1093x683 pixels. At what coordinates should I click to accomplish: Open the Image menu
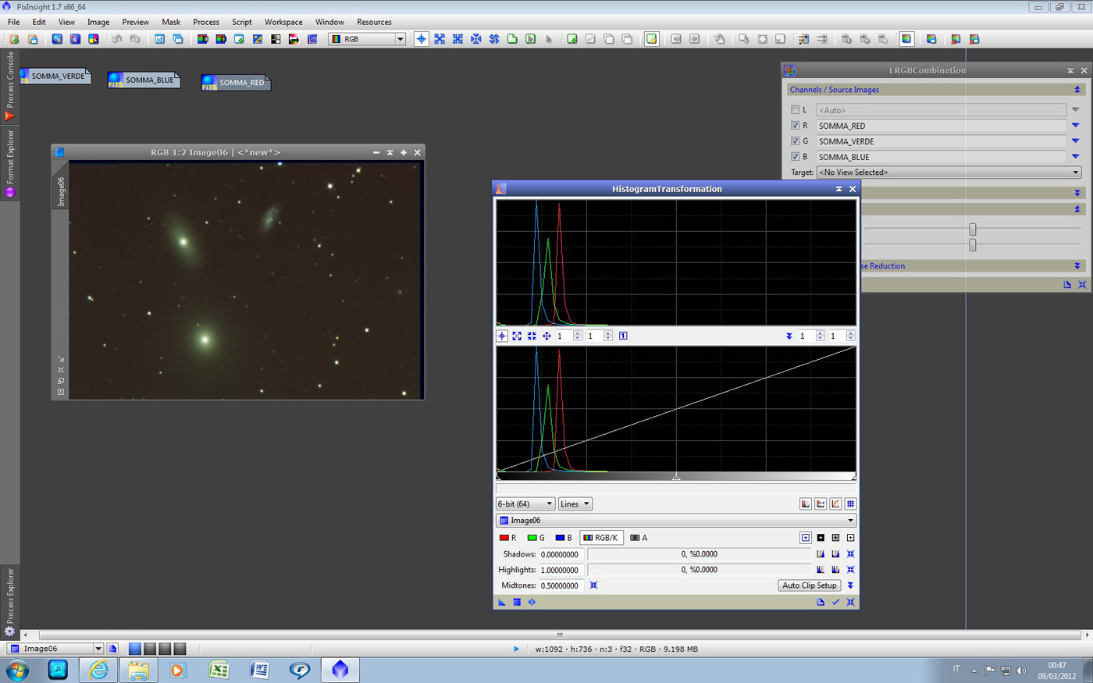click(x=98, y=22)
